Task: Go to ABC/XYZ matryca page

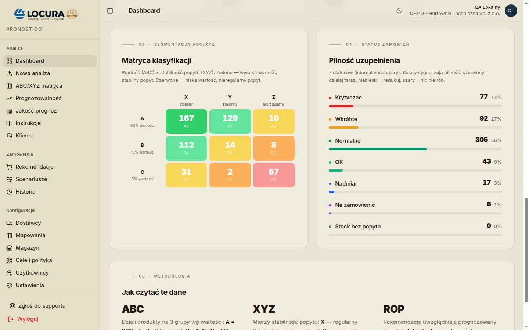Action: [50, 86]
